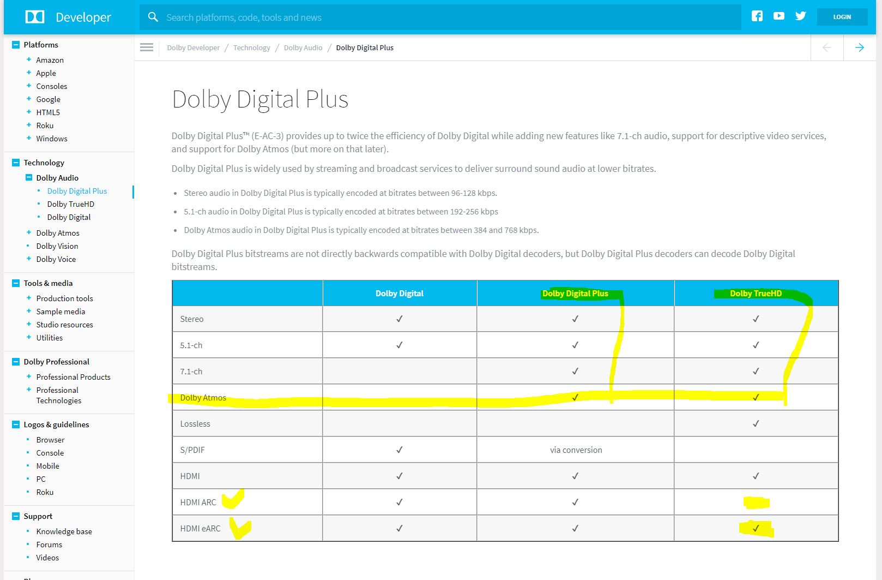Expand the HTML5 platform item
This screenshot has height=580, width=882.
click(28, 112)
